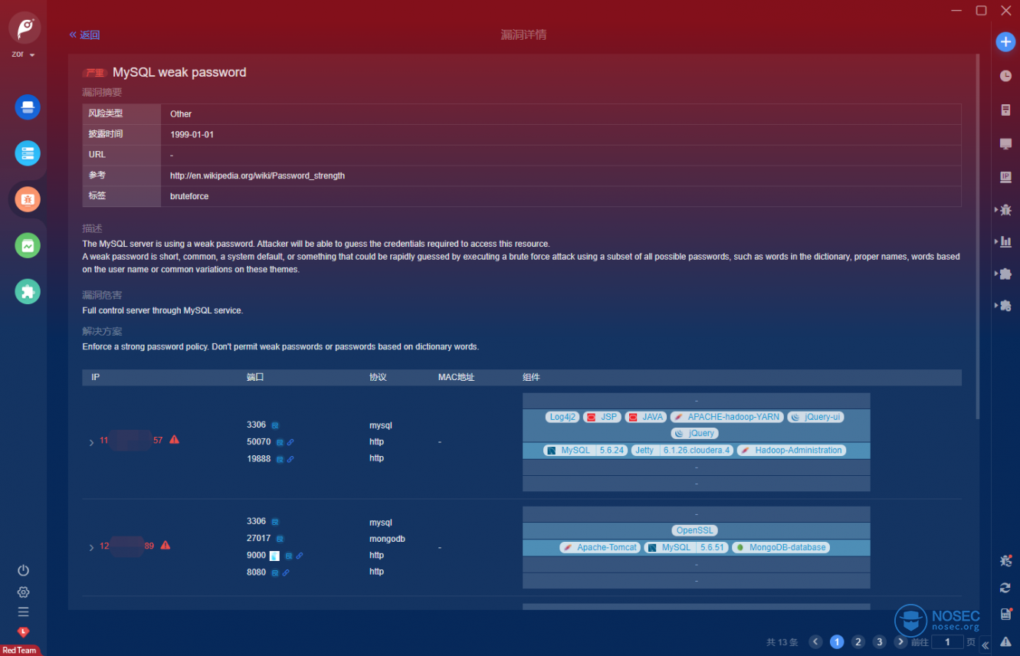Click the bruteforce tag value
Image resolution: width=1020 pixels, height=656 pixels.
tap(189, 196)
